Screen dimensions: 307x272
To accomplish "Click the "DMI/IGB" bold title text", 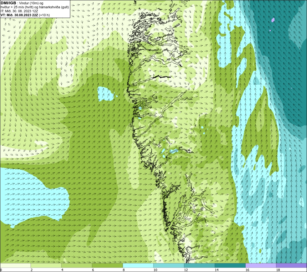I will point(8,3).
